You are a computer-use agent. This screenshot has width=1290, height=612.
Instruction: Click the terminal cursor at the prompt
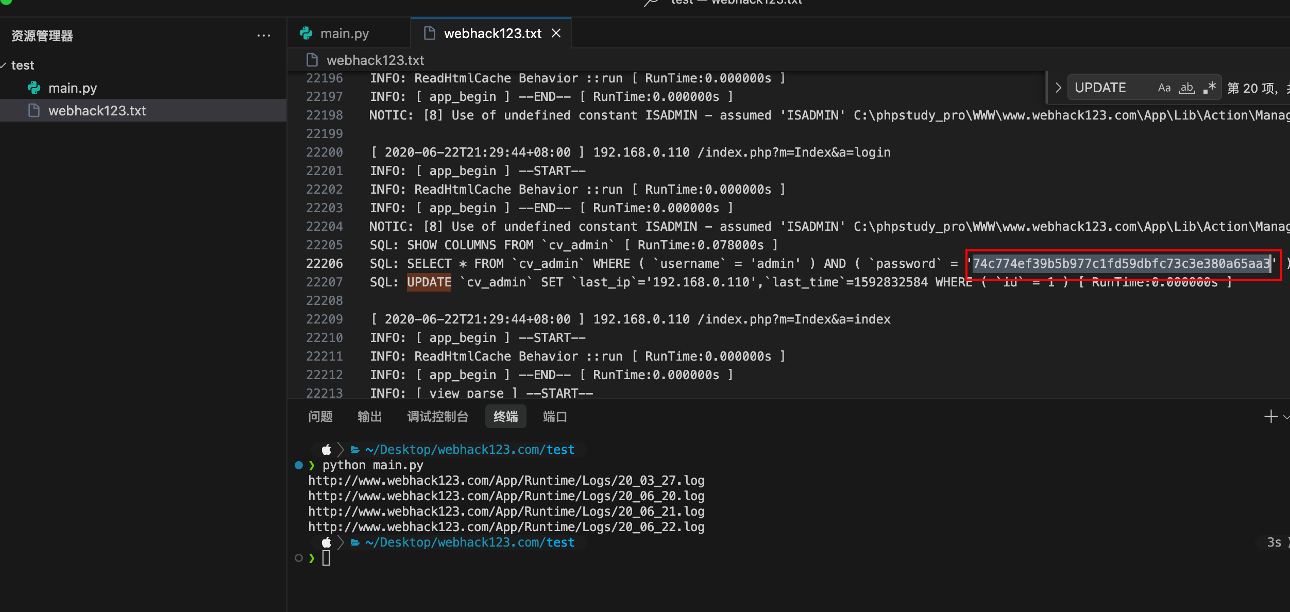pyautogui.click(x=326, y=558)
